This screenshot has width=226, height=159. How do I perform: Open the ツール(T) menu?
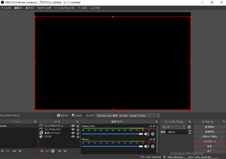[82, 8]
